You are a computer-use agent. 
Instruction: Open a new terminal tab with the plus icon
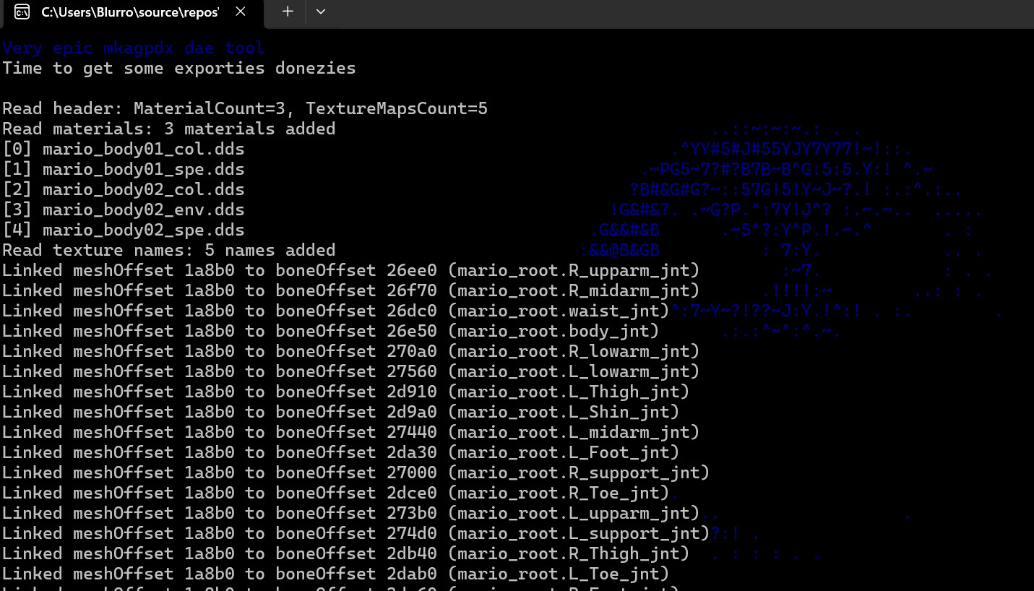tap(287, 12)
